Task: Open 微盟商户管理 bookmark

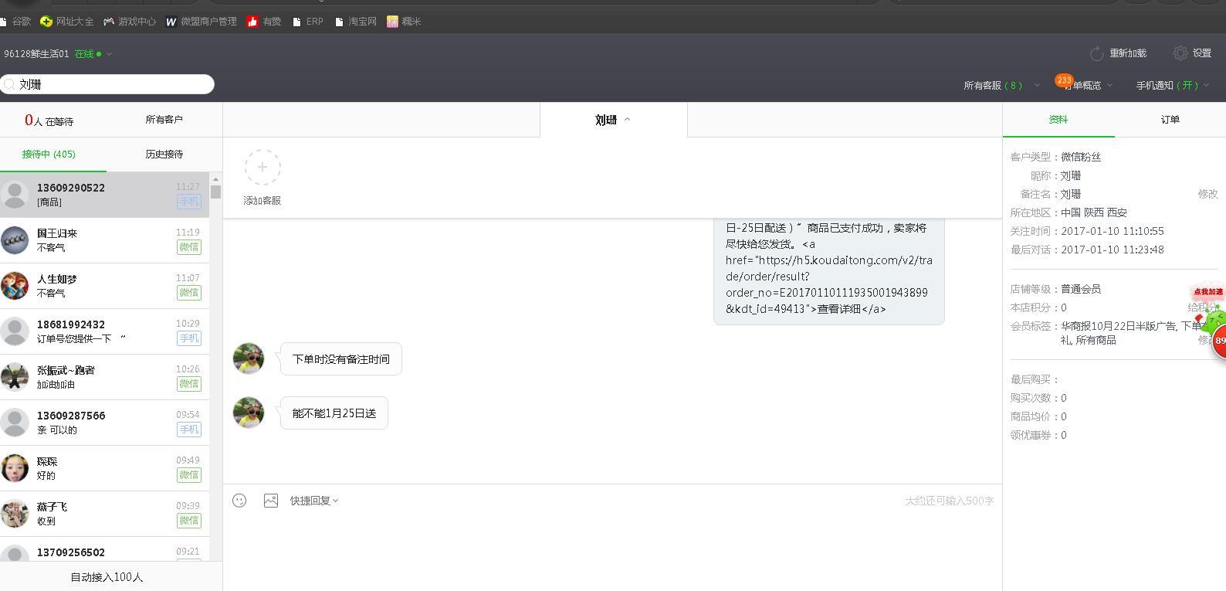Action: click(202, 22)
